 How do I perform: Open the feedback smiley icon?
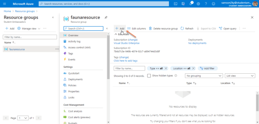(214, 4)
